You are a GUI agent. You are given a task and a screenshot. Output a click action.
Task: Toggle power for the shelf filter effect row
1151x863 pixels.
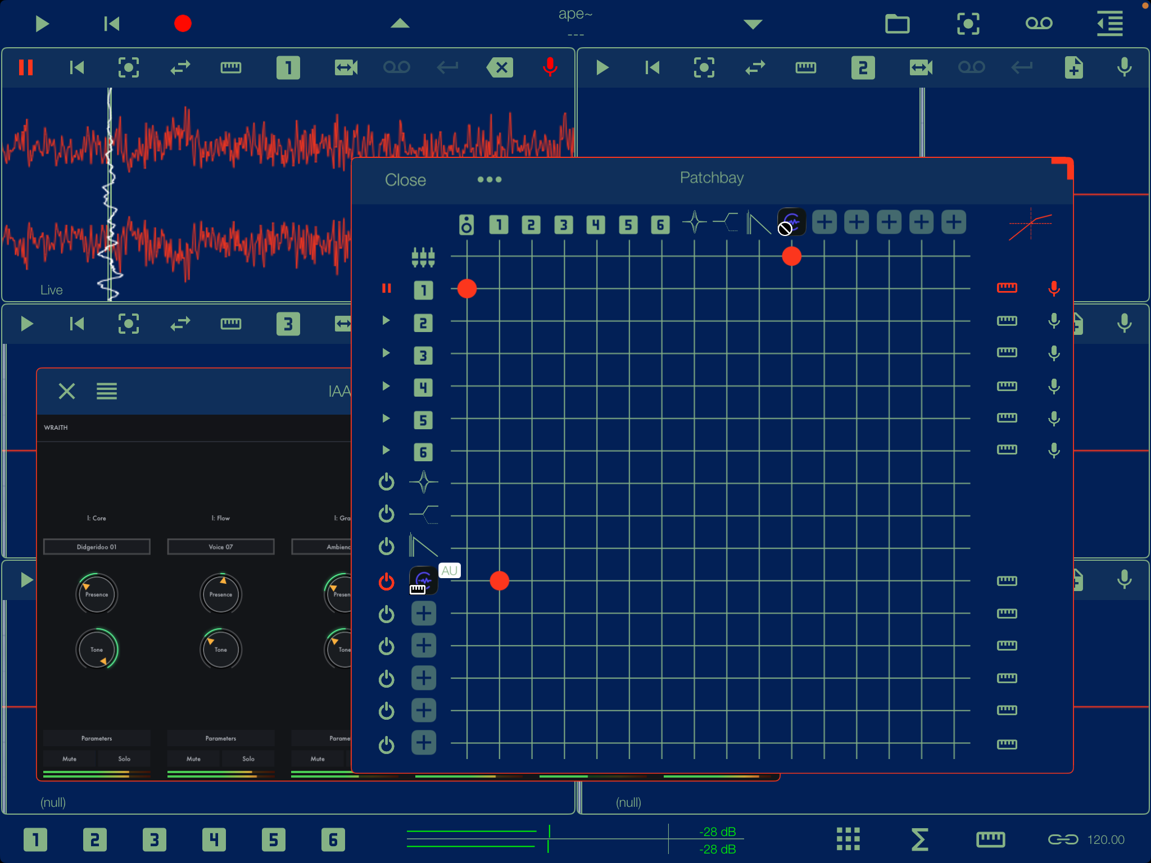click(387, 514)
